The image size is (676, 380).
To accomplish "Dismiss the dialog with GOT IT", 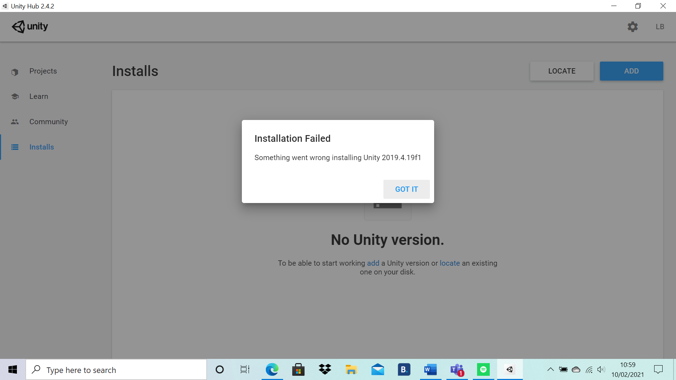I will (406, 189).
